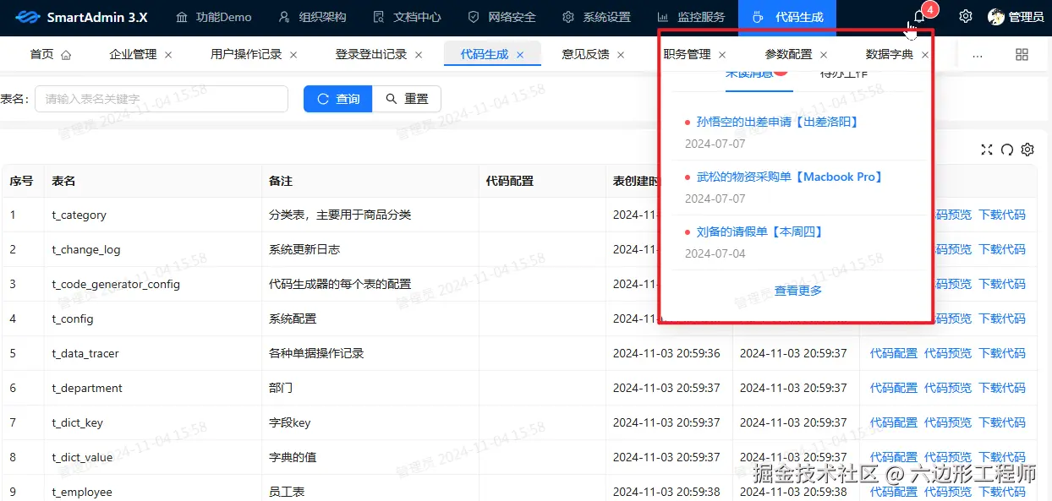
Task: Open the 系统设置 menu
Action: [596, 17]
